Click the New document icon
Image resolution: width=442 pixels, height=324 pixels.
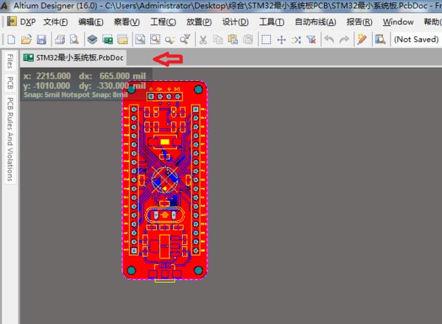click(11, 40)
